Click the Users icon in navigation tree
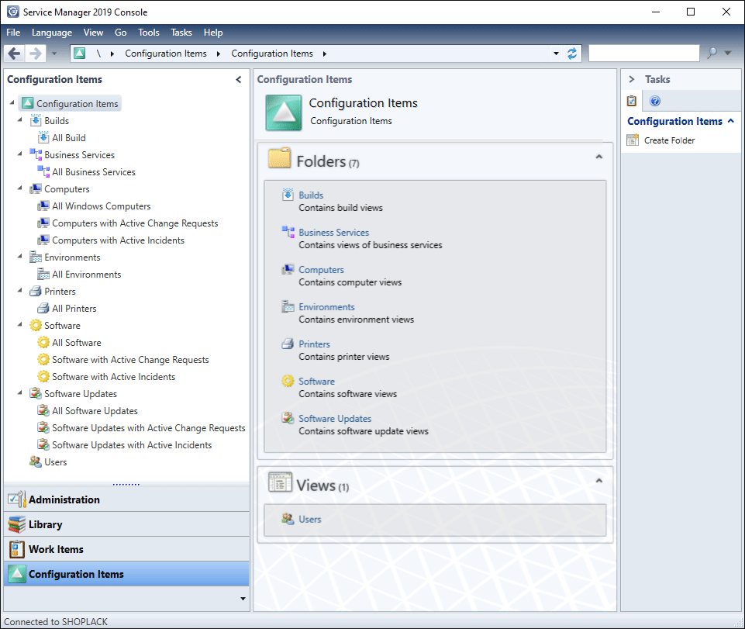Viewport: 745px width, 629px height. (36, 461)
